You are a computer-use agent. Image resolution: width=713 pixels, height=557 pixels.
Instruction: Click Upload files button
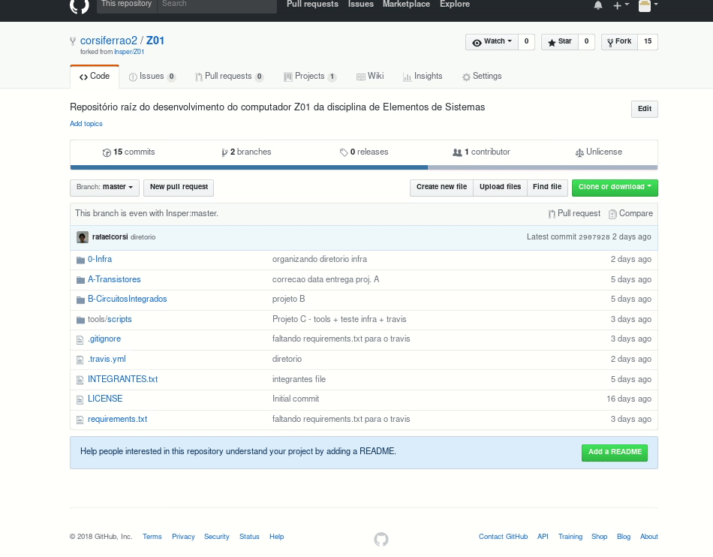click(x=500, y=188)
